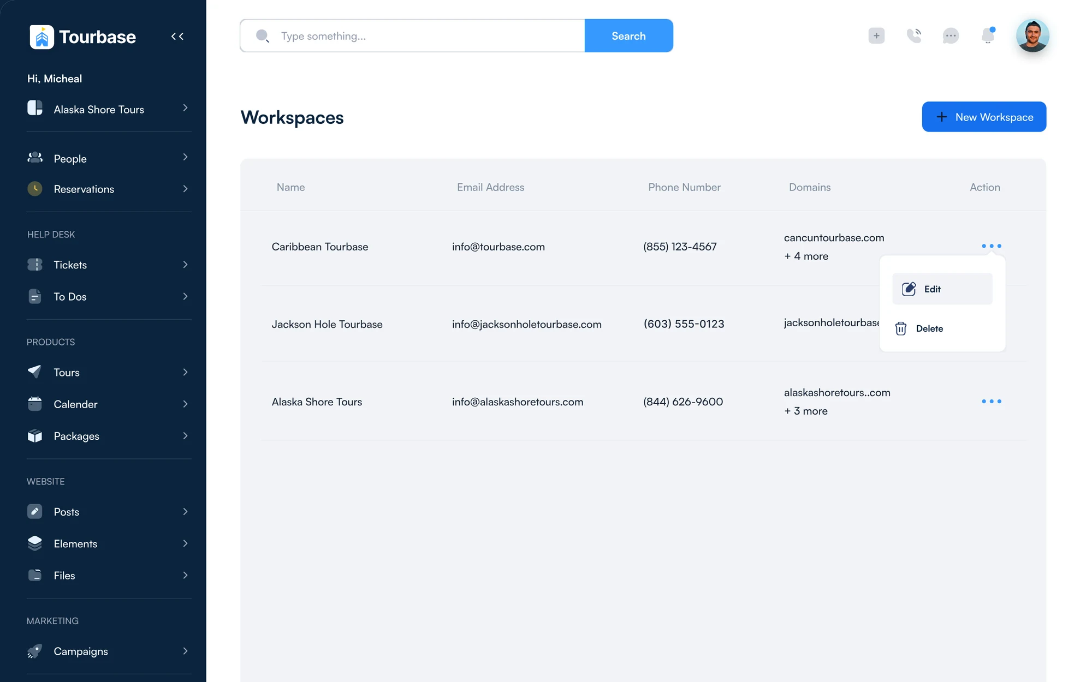
Task: Expand the Alaska Shore Tours workspace chevron
Action: pos(185,108)
